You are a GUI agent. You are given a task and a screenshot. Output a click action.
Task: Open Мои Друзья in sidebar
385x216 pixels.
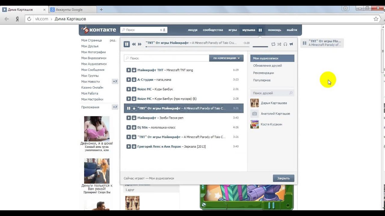[90, 46]
